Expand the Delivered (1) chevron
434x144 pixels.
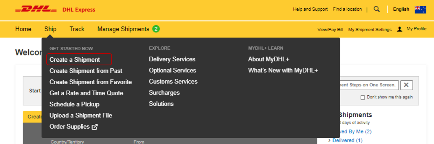329,140
